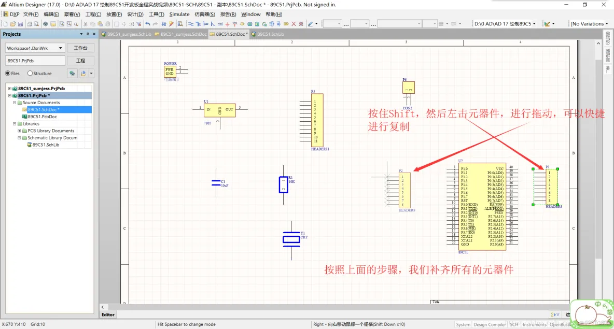614x329 pixels.
Task: Select the GND power port tool
Action: click(227, 24)
